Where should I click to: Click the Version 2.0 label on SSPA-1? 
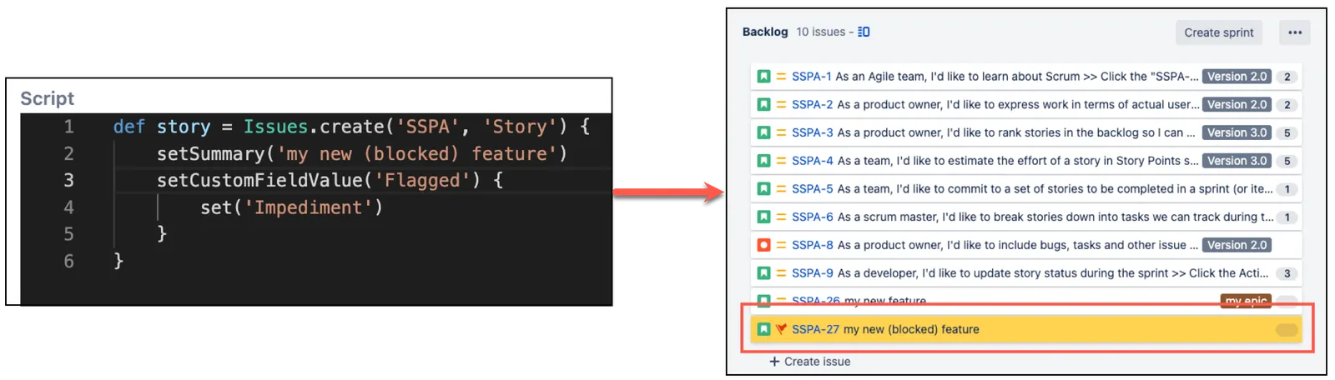click(x=1237, y=77)
